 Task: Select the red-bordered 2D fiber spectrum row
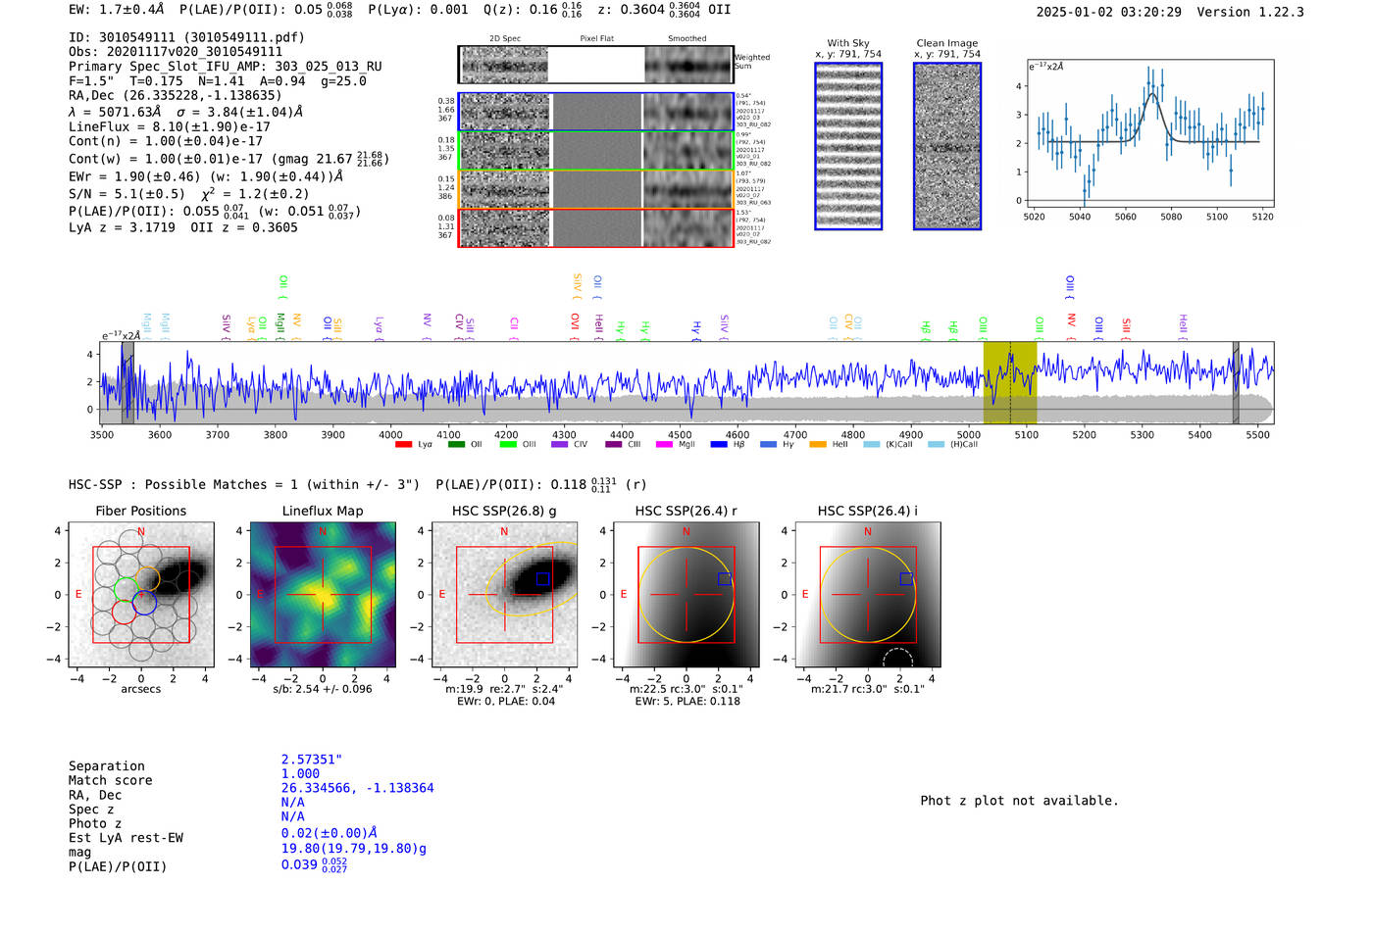click(595, 227)
